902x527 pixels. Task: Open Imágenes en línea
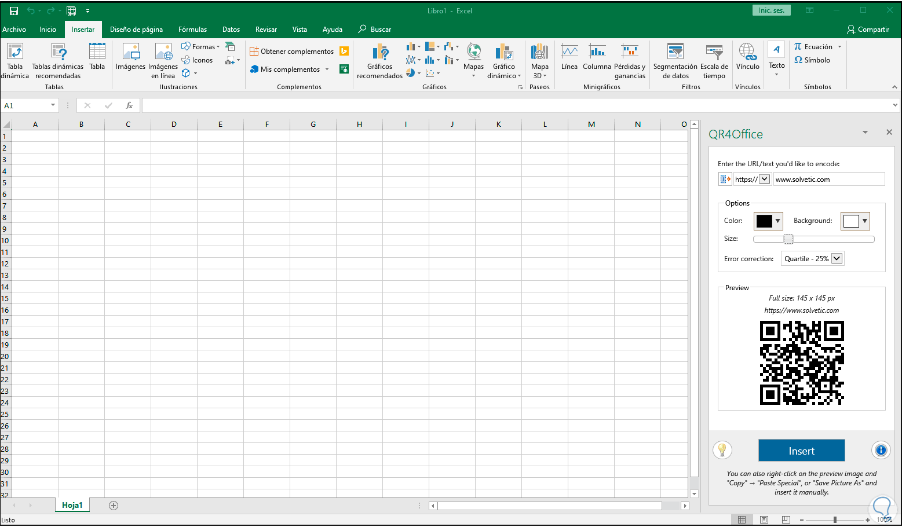tap(163, 61)
